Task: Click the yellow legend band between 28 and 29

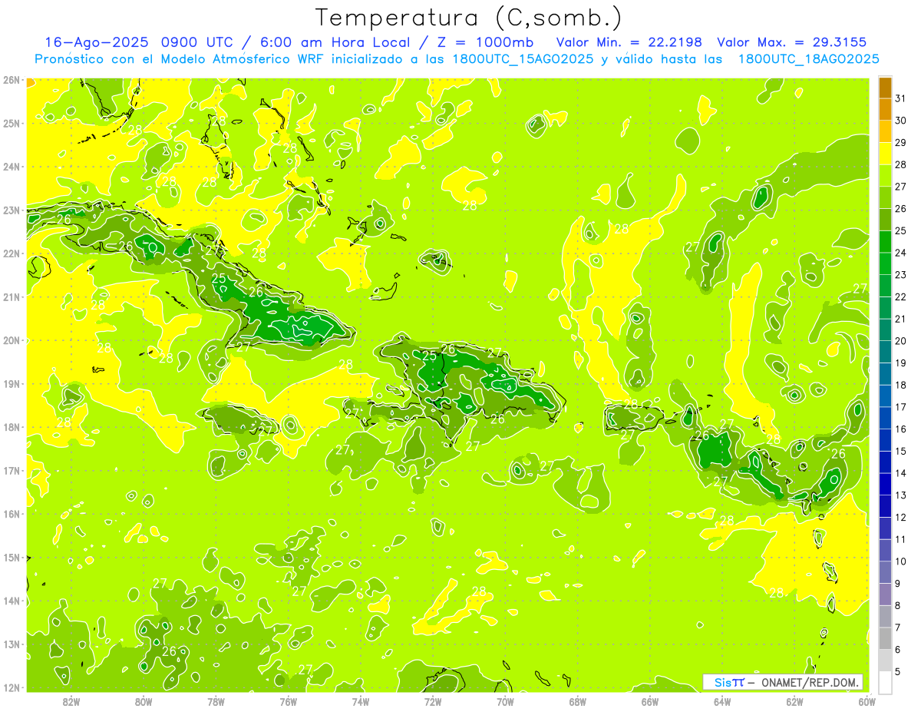Action: pyautogui.click(x=886, y=154)
